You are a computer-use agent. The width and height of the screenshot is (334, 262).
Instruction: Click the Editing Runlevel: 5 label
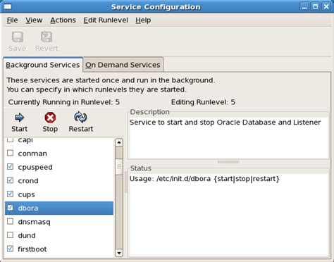pos(203,102)
